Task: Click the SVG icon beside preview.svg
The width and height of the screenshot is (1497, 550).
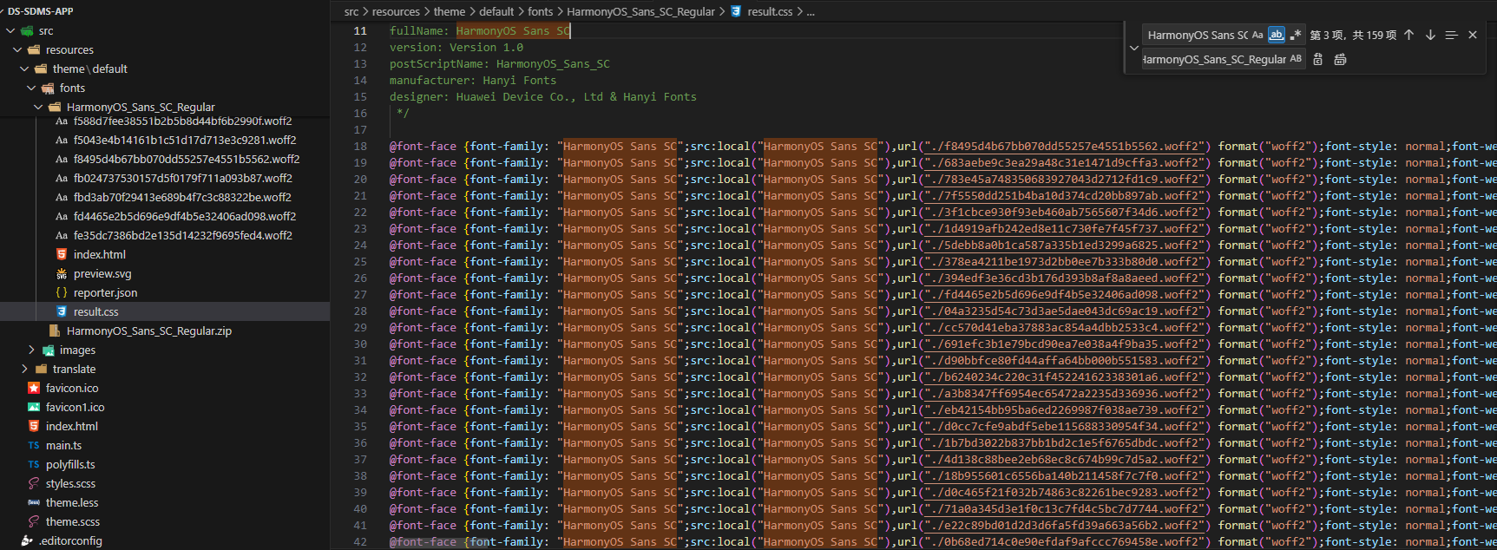Action: pyautogui.click(x=62, y=273)
